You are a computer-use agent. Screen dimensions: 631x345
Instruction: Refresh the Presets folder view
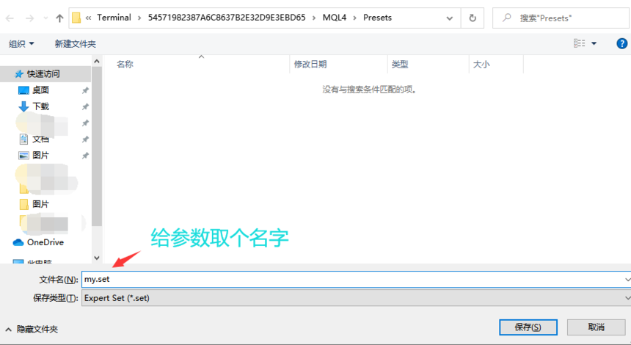(x=473, y=18)
